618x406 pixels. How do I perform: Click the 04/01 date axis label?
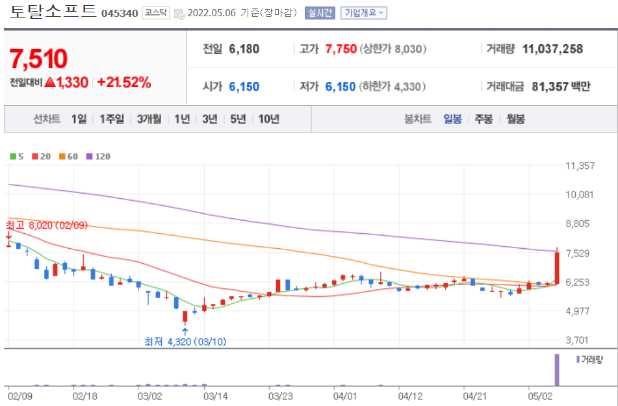(x=345, y=396)
